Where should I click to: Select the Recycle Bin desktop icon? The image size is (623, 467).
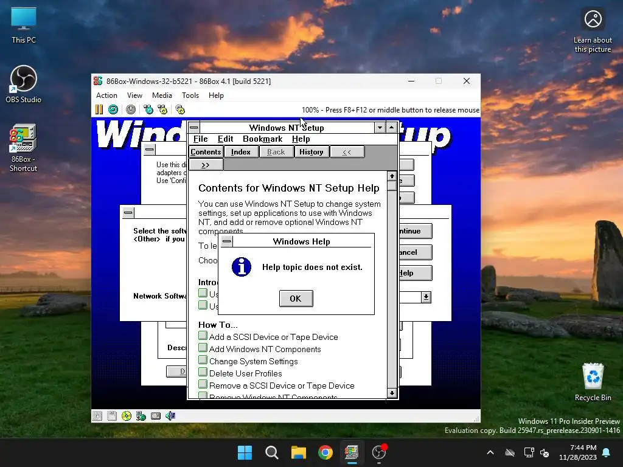tap(593, 382)
